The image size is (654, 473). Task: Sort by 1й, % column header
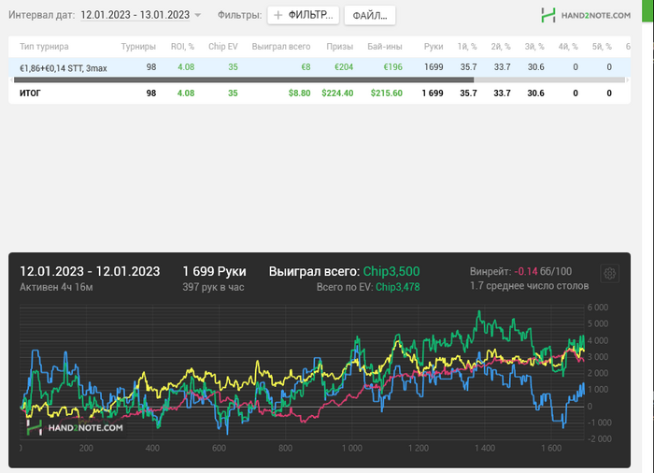467,47
